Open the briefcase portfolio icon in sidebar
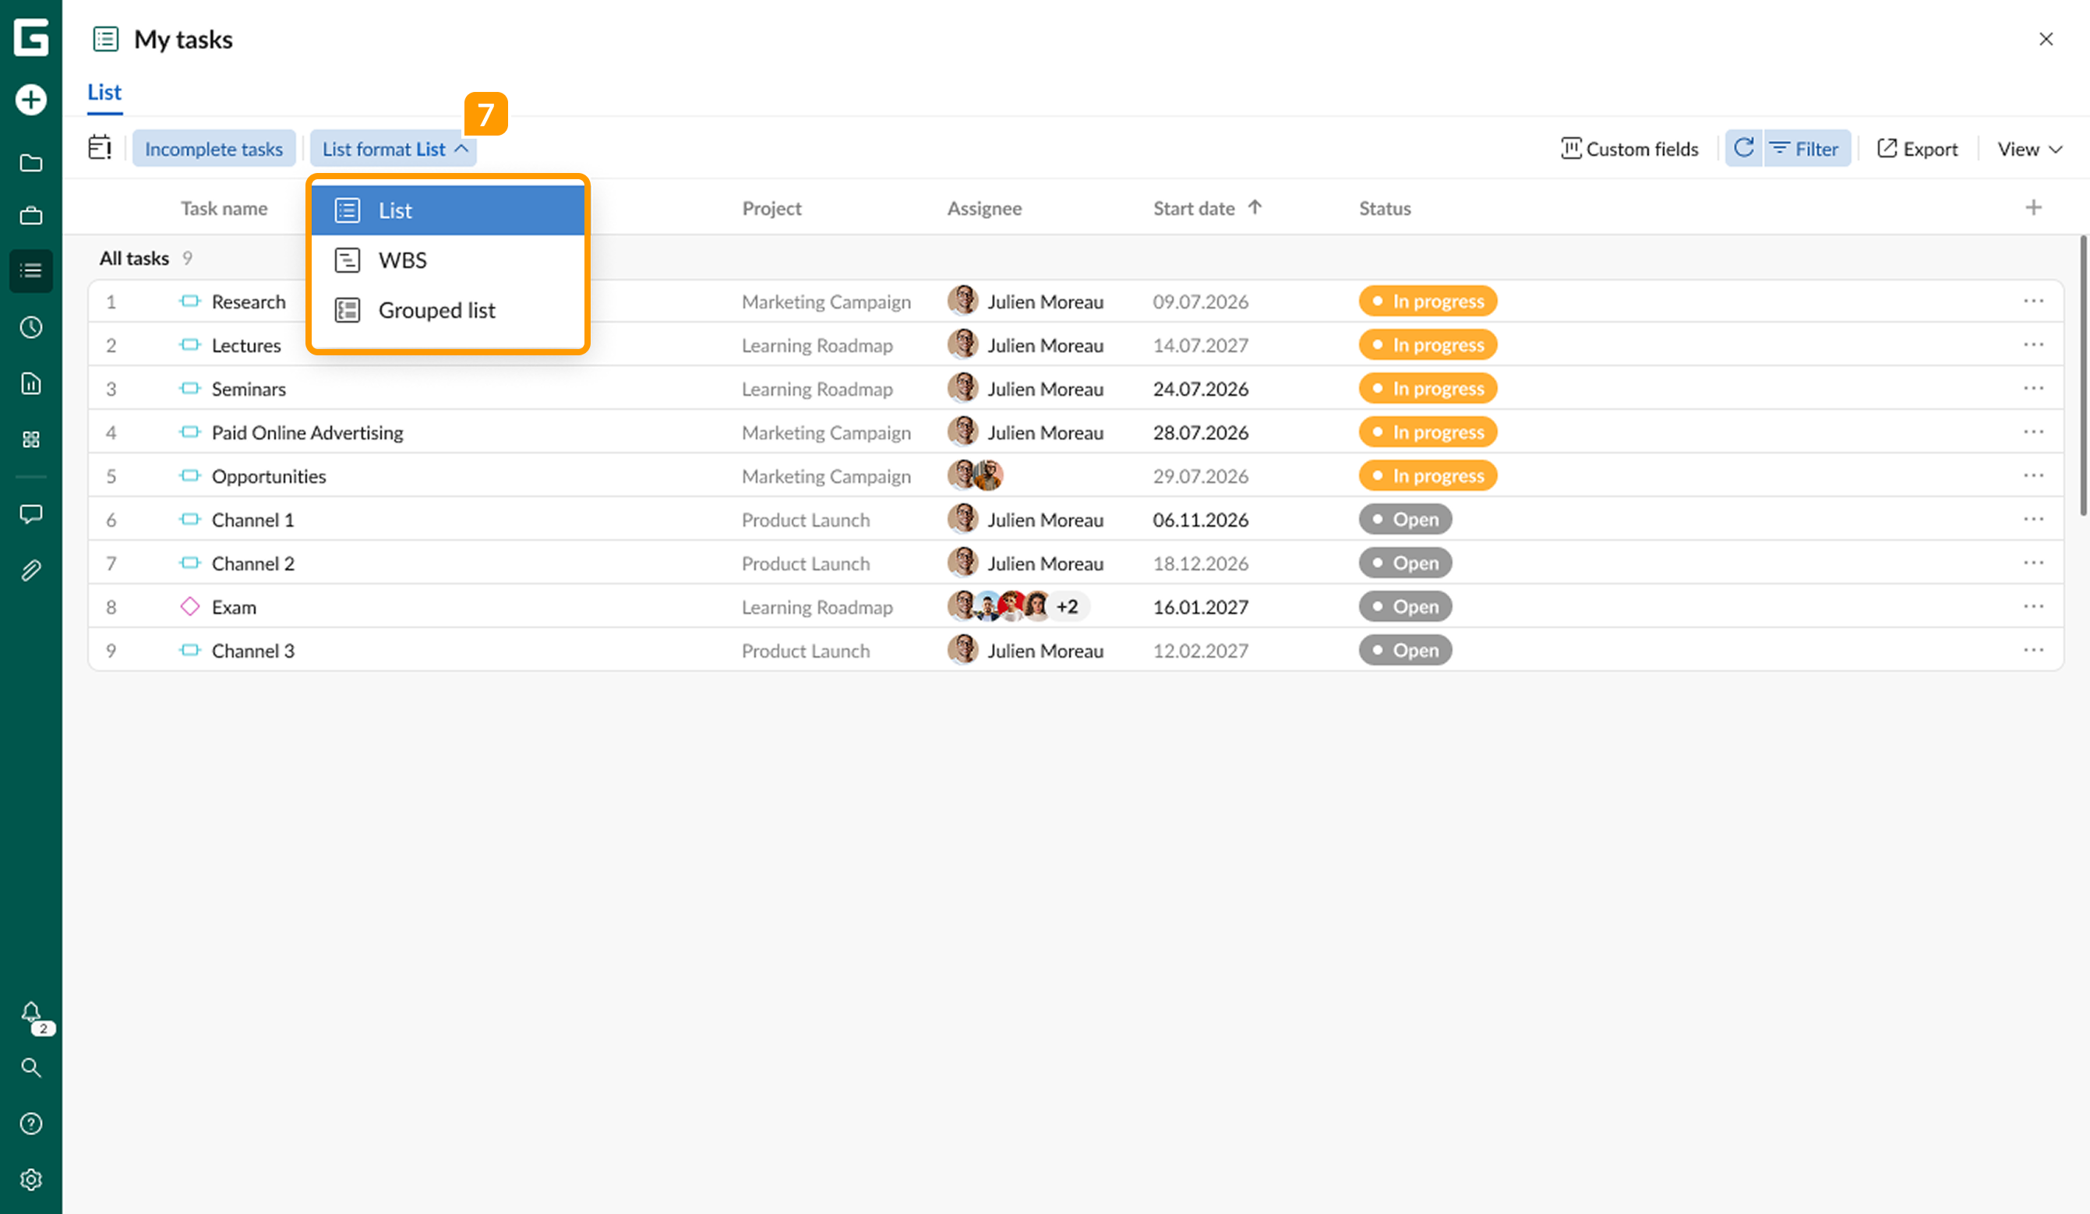The width and height of the screenshot is (2090, 1214). click(x=30, y=216)
